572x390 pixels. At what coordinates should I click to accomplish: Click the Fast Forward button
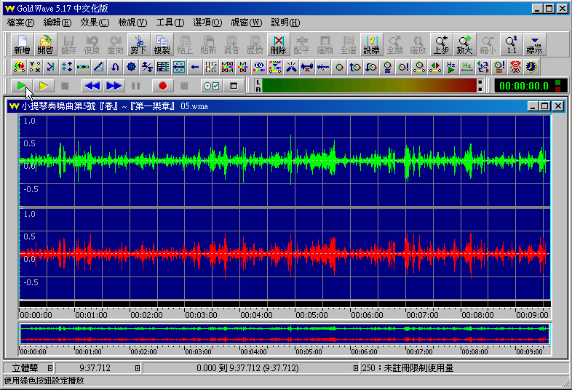coord(114,86)
